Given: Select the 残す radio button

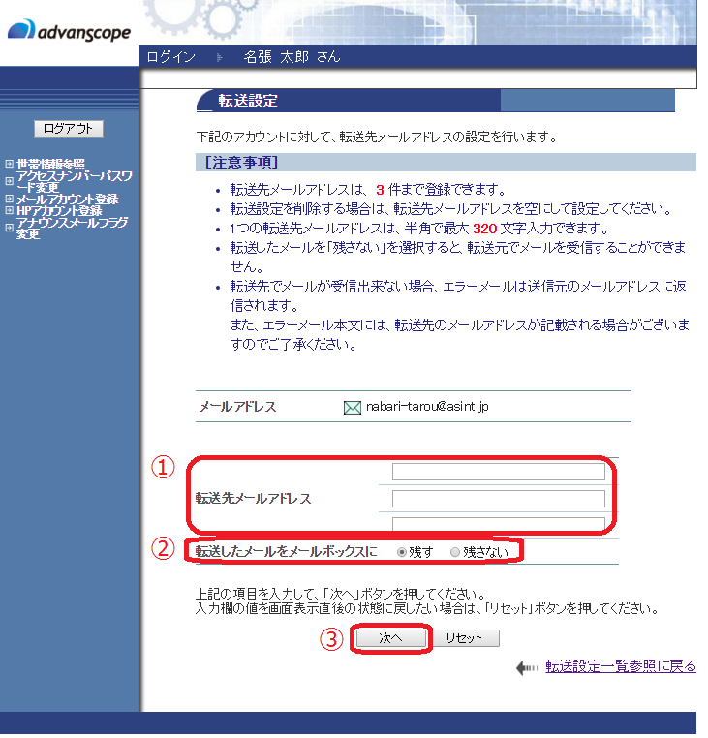Looking at the screenshot, I should pyautogui.click(x=404, y=554).
